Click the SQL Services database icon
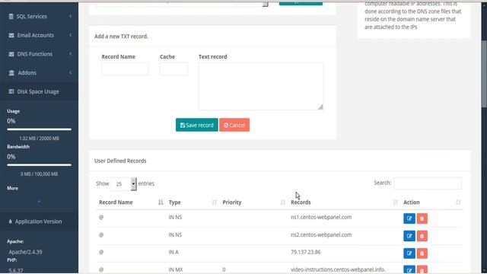Viewport: 487px width, 274px height. click(11, 17)
